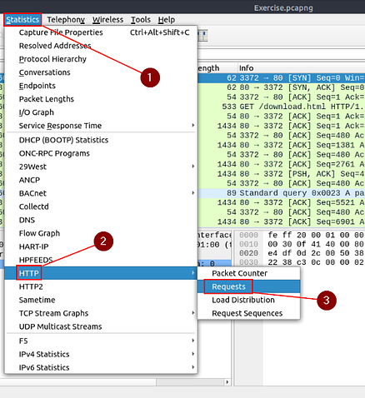Viewport: 365px width, 398px height.
Task: Open the I/O Graph
Action: [101, 112]
